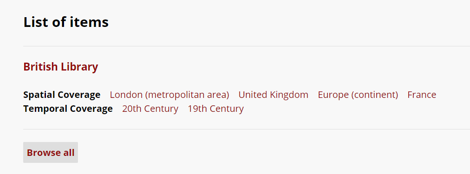Open the 19th Century link
The width and height of the screenshot is (470, 174).
pos(216,109)
